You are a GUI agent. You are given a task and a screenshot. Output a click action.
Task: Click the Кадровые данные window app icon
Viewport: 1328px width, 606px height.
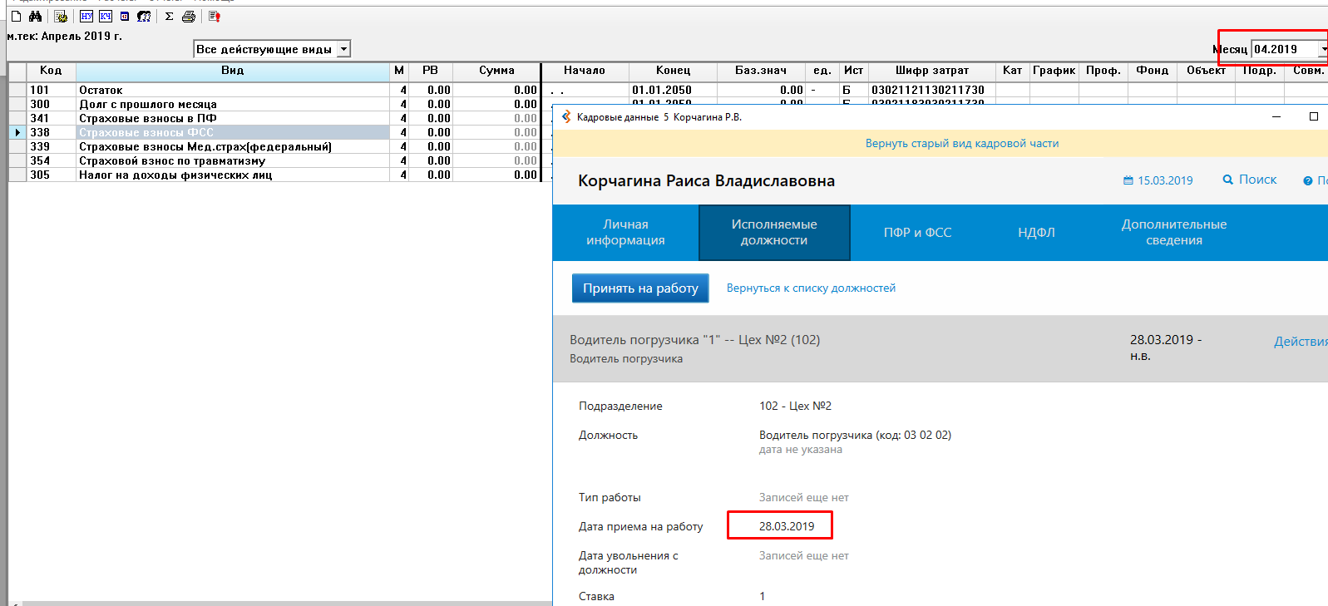pyautogui.click(x=566, y=116)
